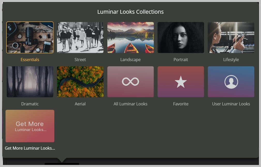This screenshot has width=261, height=167.
Task: Select the Portrait collection thumbnail
Action: click(181, 38)
